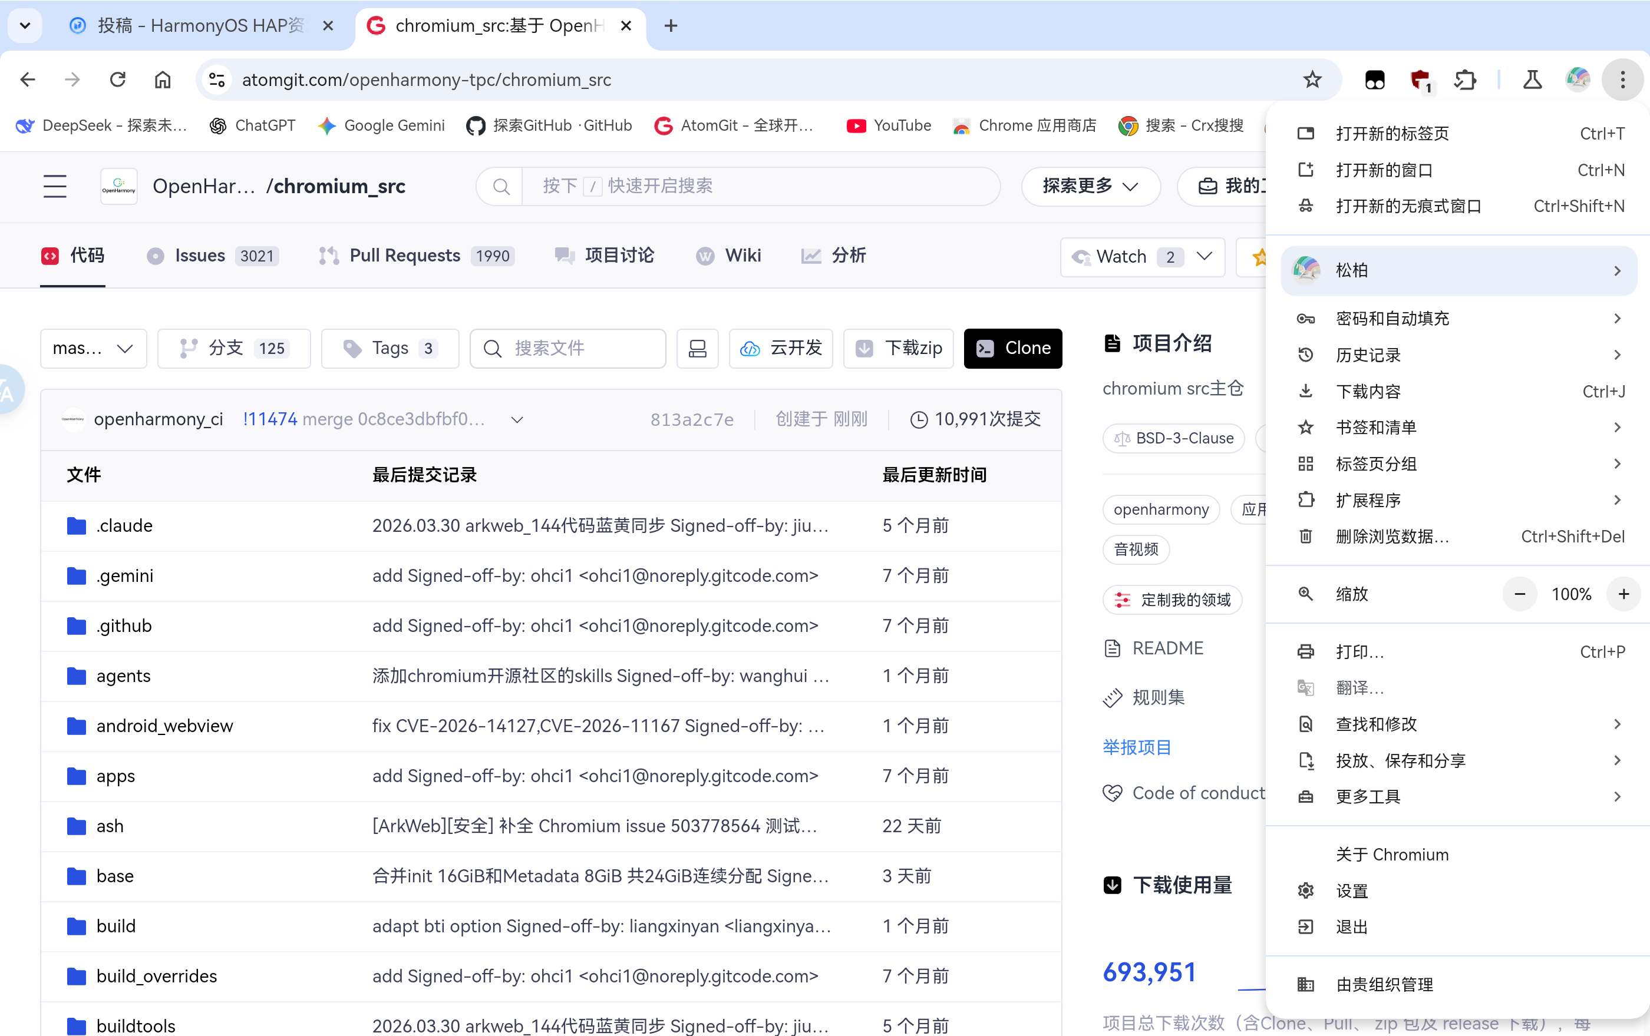Click the BSD-3-Clause license badge
This screenshot has height=1036, width=1650.
tap(1174, 438)
